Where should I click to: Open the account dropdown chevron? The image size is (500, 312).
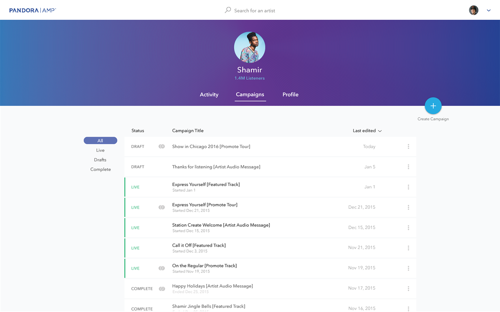pyautogui.click(x=489, y=10)
